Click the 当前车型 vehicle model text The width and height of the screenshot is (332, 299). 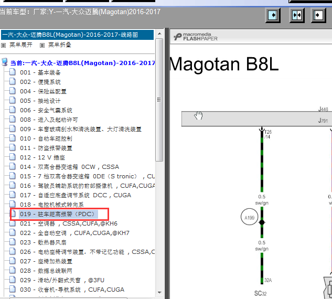tap(80, 12)
